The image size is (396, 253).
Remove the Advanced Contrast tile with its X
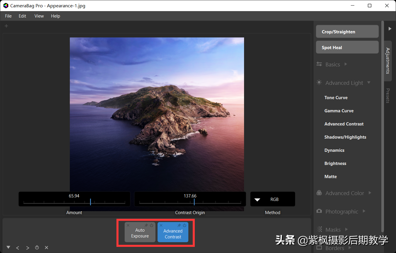[161, 225]
